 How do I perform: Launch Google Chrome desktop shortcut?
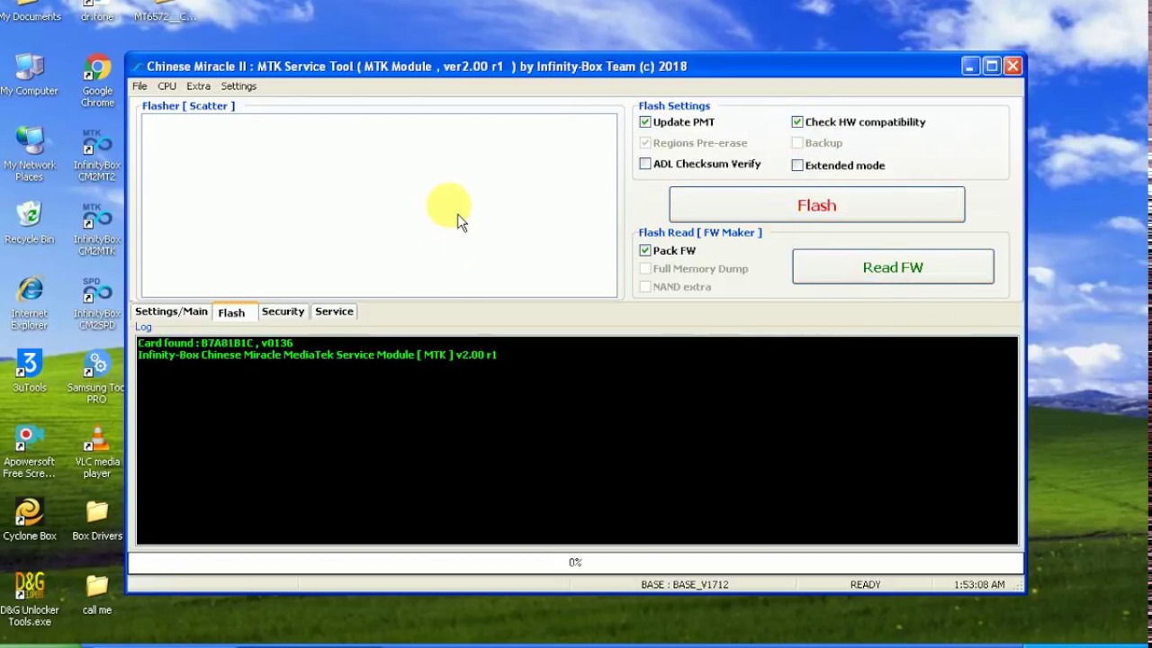coord(97,81)
